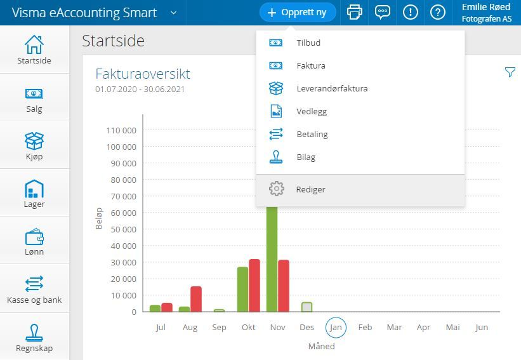
Task: Click the Fakturaoversikt heading
Action: 143,74
